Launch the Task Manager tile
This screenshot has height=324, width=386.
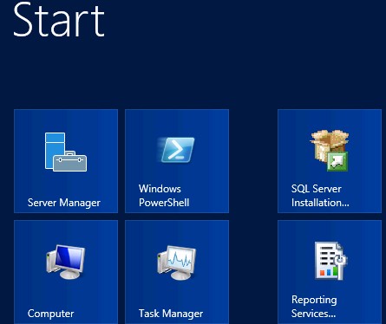tap(177, 272)
